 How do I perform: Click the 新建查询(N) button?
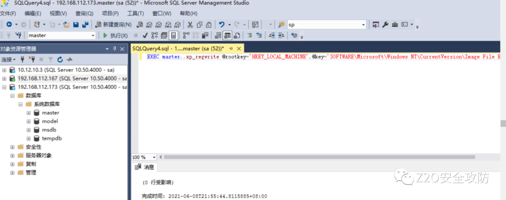coord(113,24)
